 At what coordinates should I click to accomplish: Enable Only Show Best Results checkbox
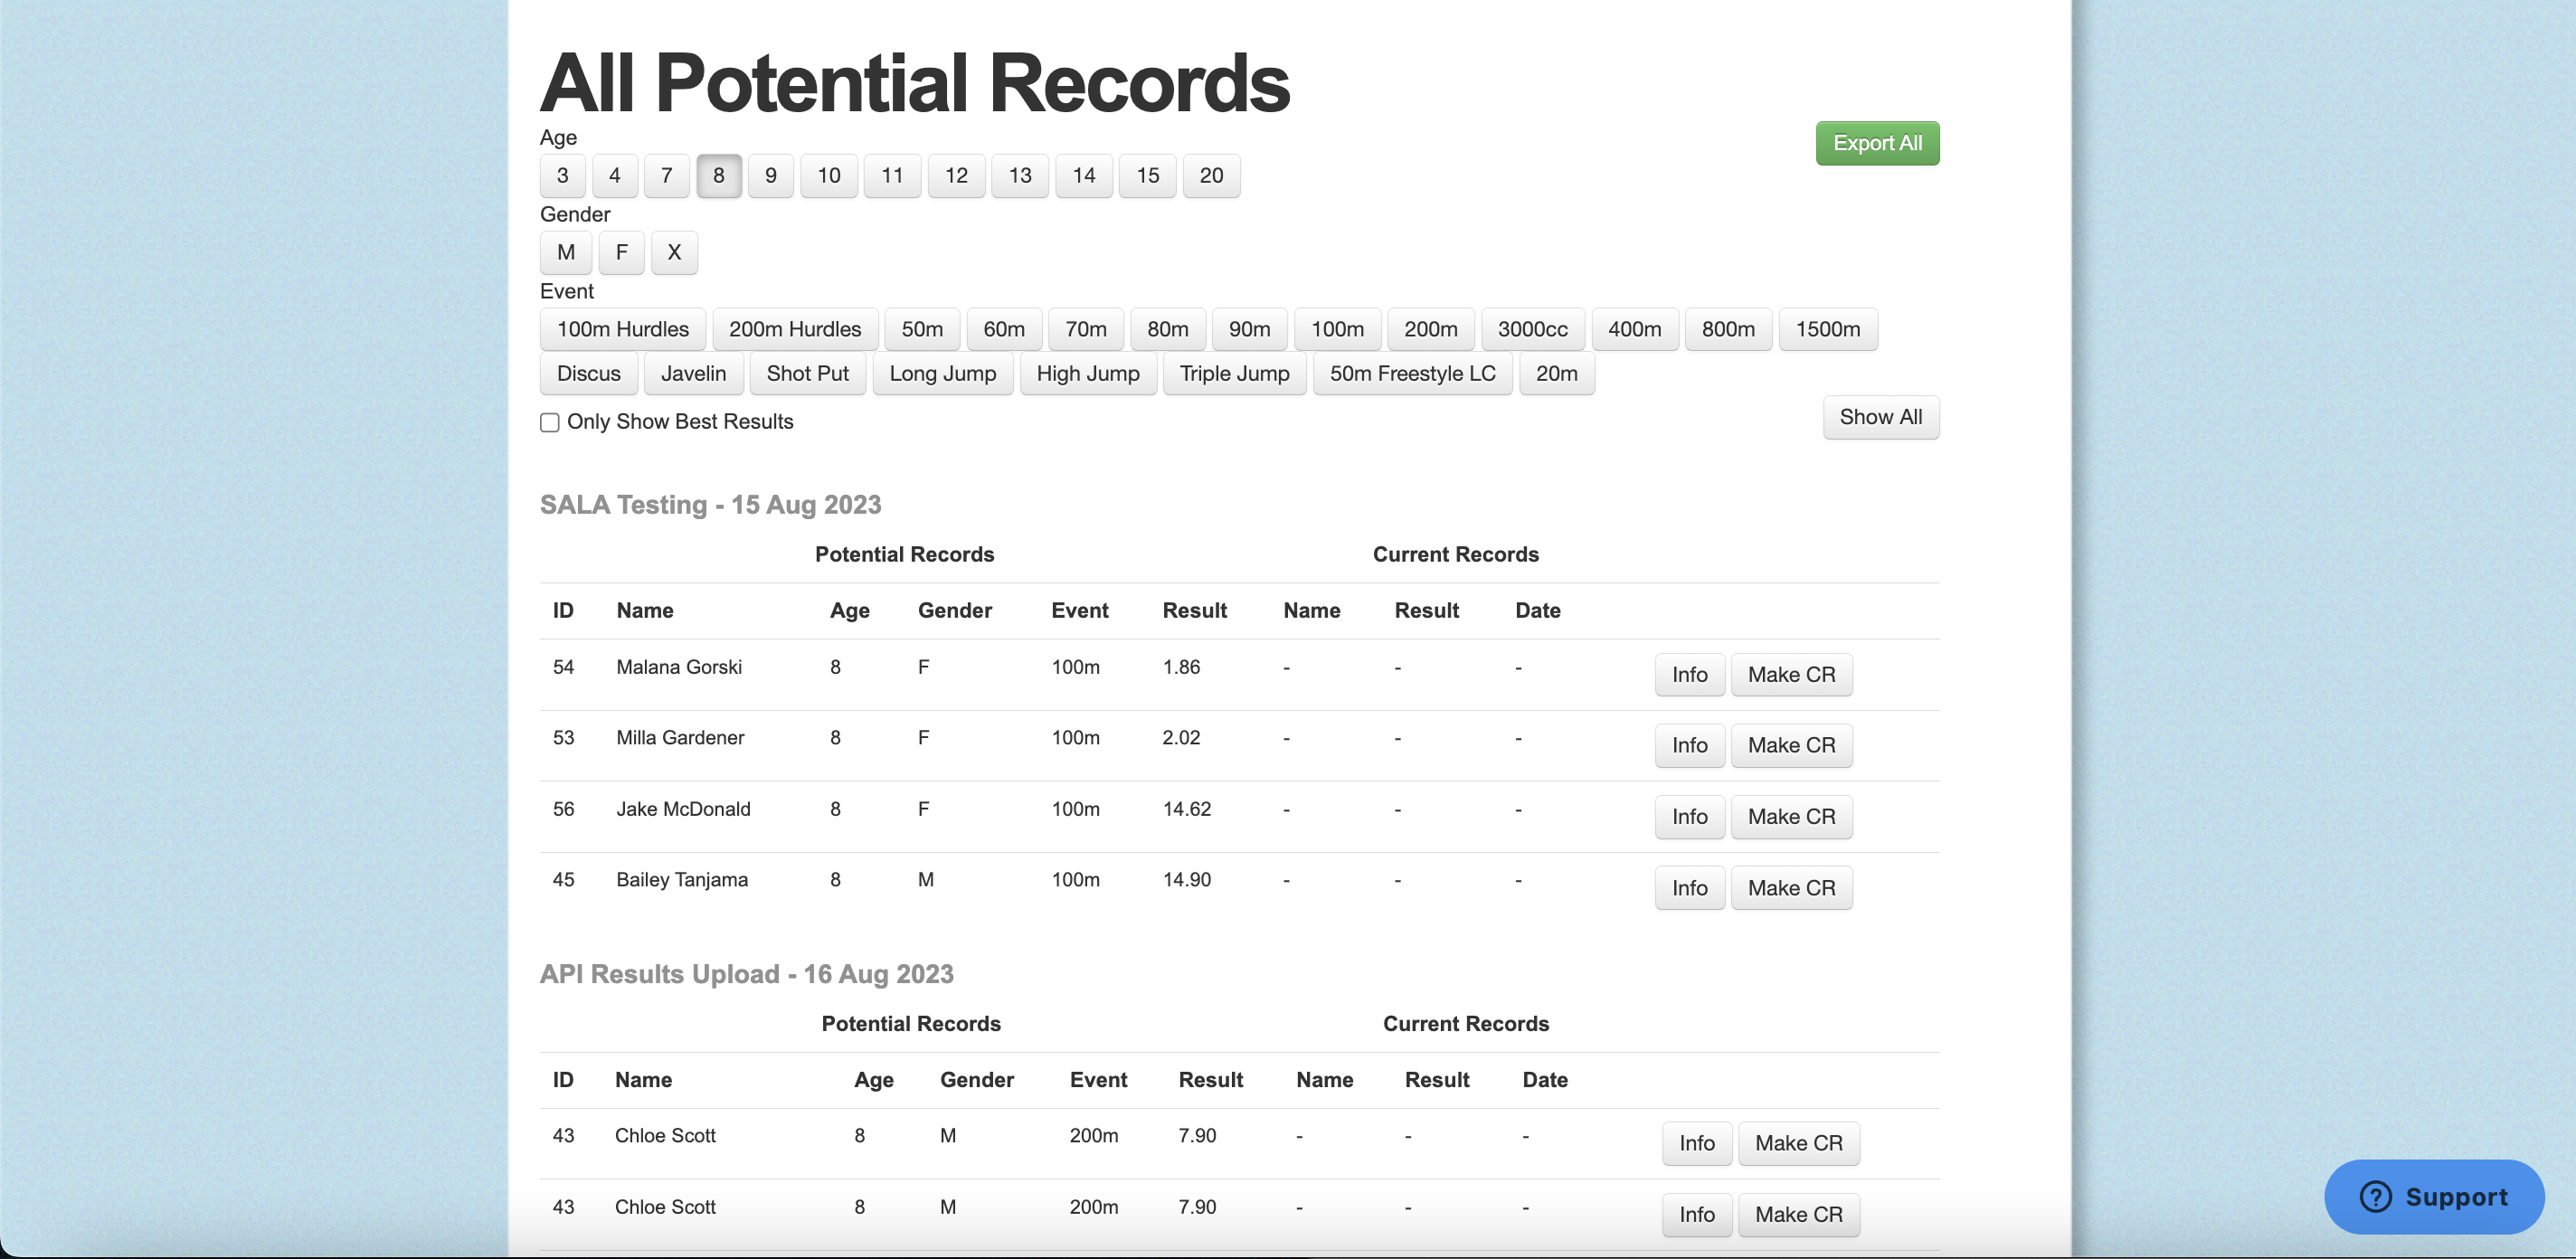point(550,423)
